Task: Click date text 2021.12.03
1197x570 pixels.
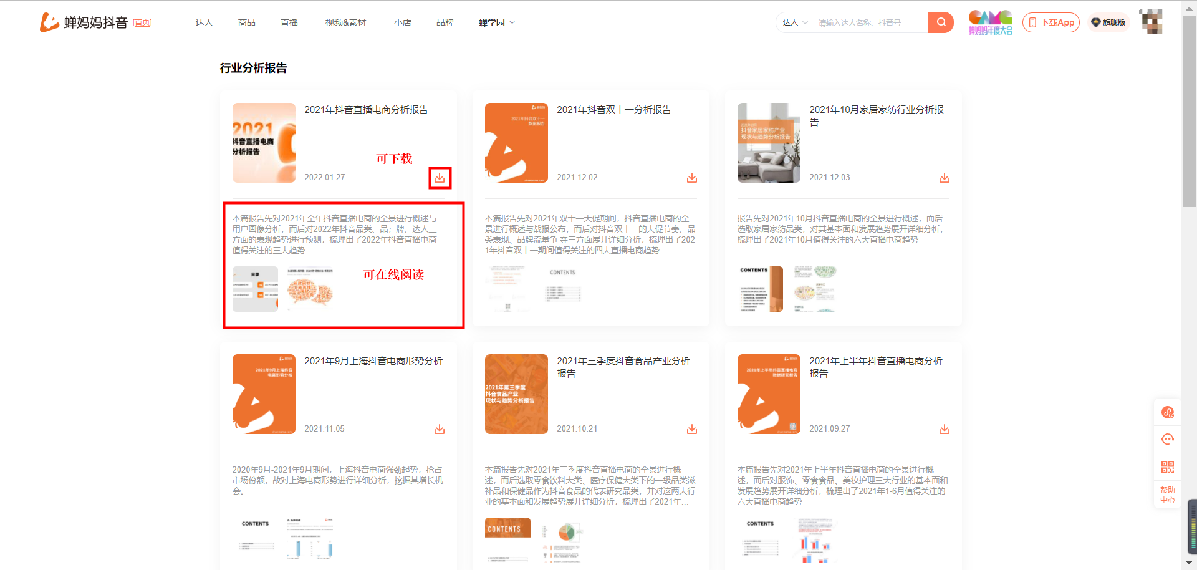Action: pyautogui.click(x=830, y=178)
